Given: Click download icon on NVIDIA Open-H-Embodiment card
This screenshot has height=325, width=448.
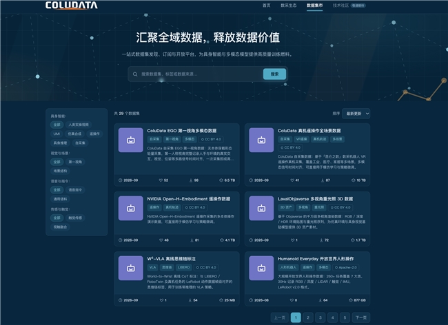Looking at the screenshot, I should pyautogui.click(x=192, y=240).
